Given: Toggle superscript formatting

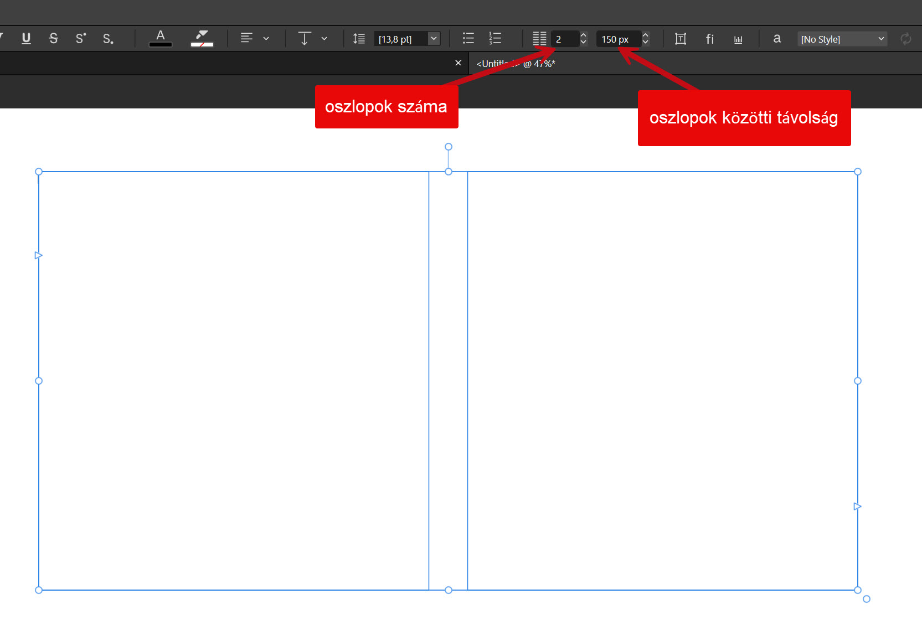Looking at the screenshot, I should (81, 39).
